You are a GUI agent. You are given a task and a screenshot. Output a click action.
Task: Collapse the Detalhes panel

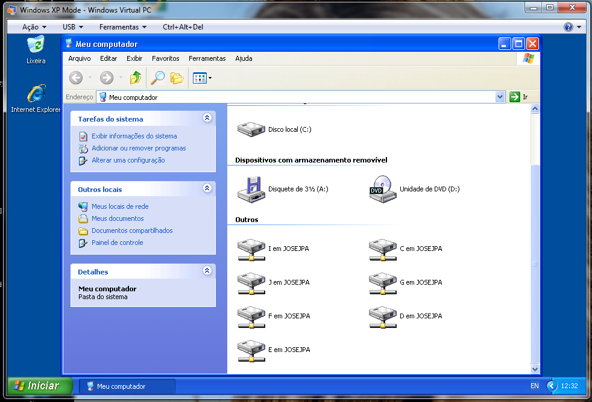(207, 271)
